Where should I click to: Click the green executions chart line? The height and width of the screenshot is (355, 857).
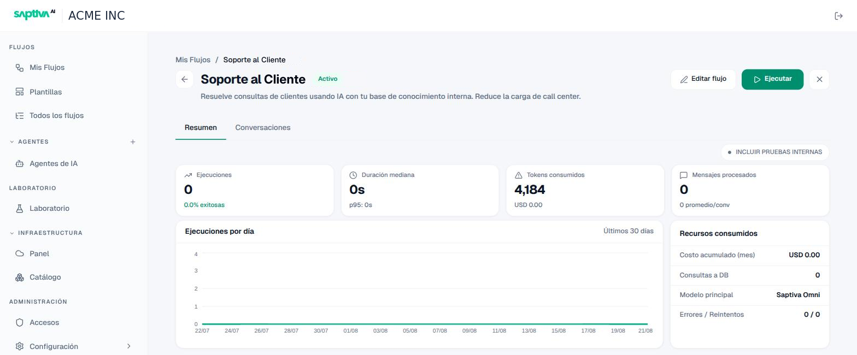tap(425, 324)
